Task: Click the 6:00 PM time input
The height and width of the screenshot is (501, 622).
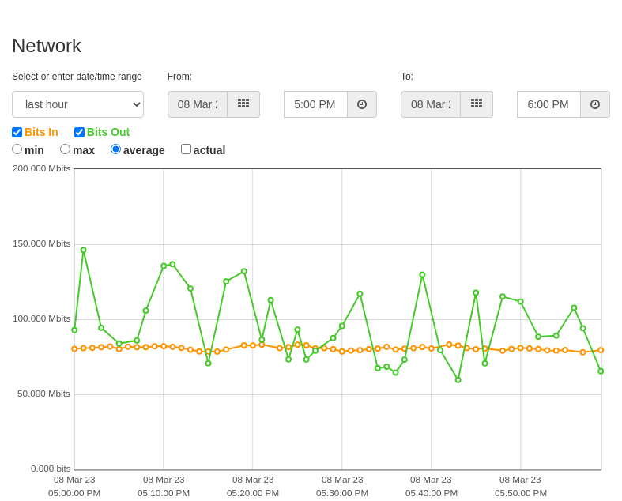Action: tap(549, 104)
